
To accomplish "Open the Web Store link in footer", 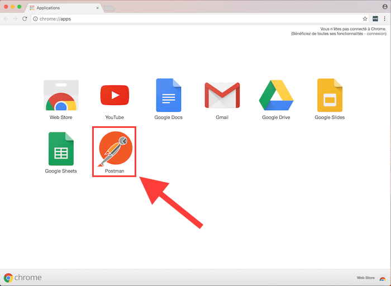I will [365, 278].
